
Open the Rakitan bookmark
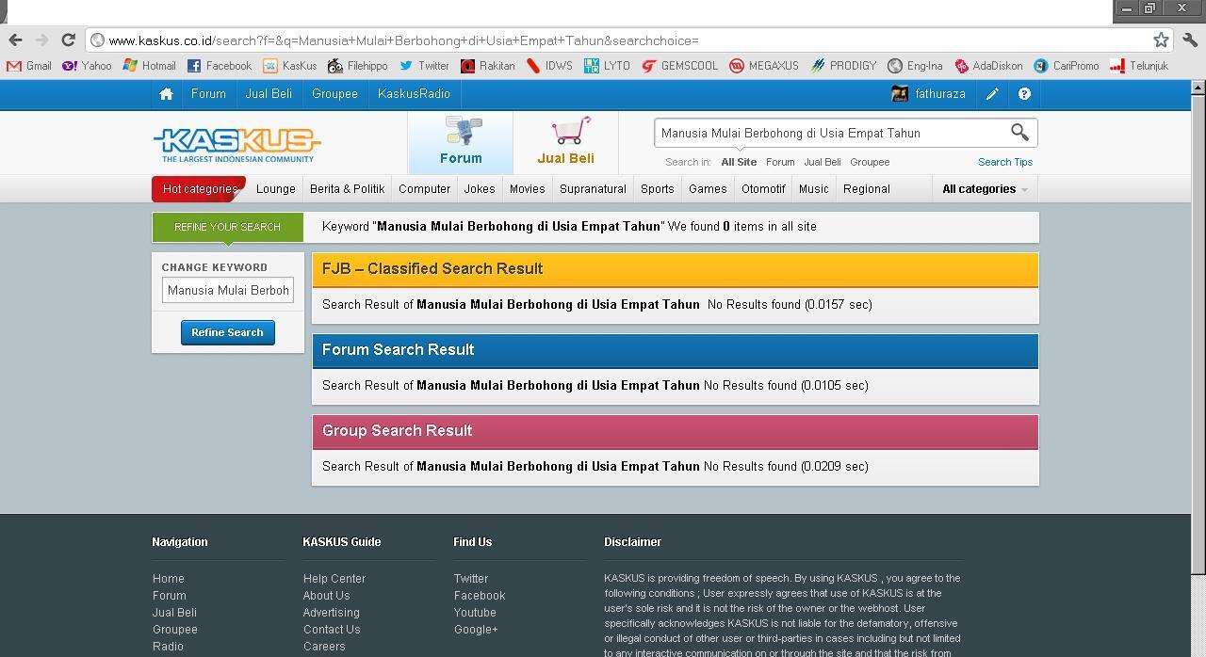pos(487,66)
